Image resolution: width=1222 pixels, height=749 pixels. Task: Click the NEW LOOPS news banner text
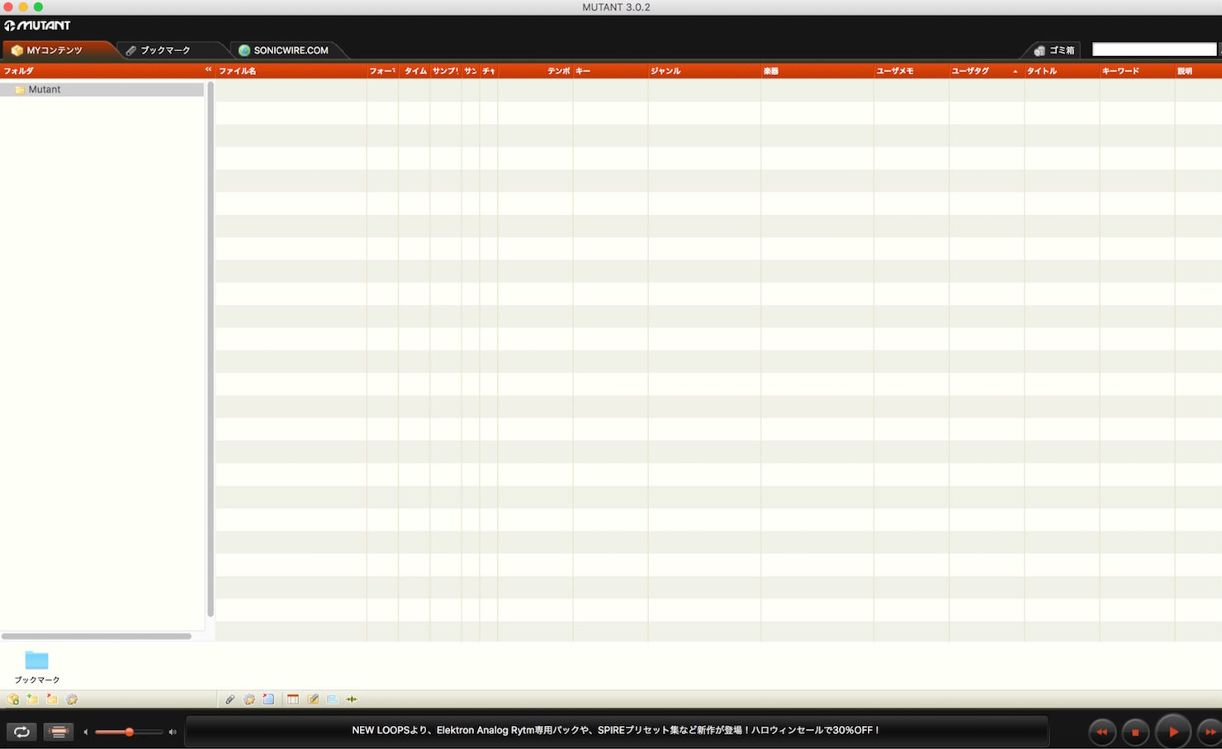(x=616, y=731)
